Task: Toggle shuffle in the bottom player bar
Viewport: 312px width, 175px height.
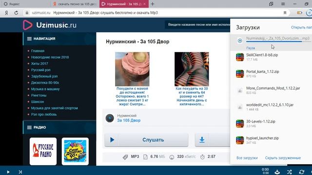Action: pyautogui.click(x=289, y=172)
